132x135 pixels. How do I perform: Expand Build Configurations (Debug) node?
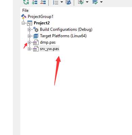(29, 29)
